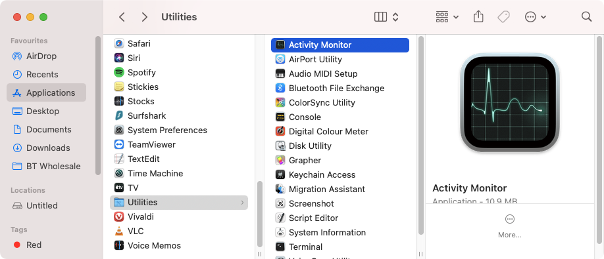Expand the Utilities folder chevron
Viewport: 604px width, 259px height.
(x=242, y=202)
